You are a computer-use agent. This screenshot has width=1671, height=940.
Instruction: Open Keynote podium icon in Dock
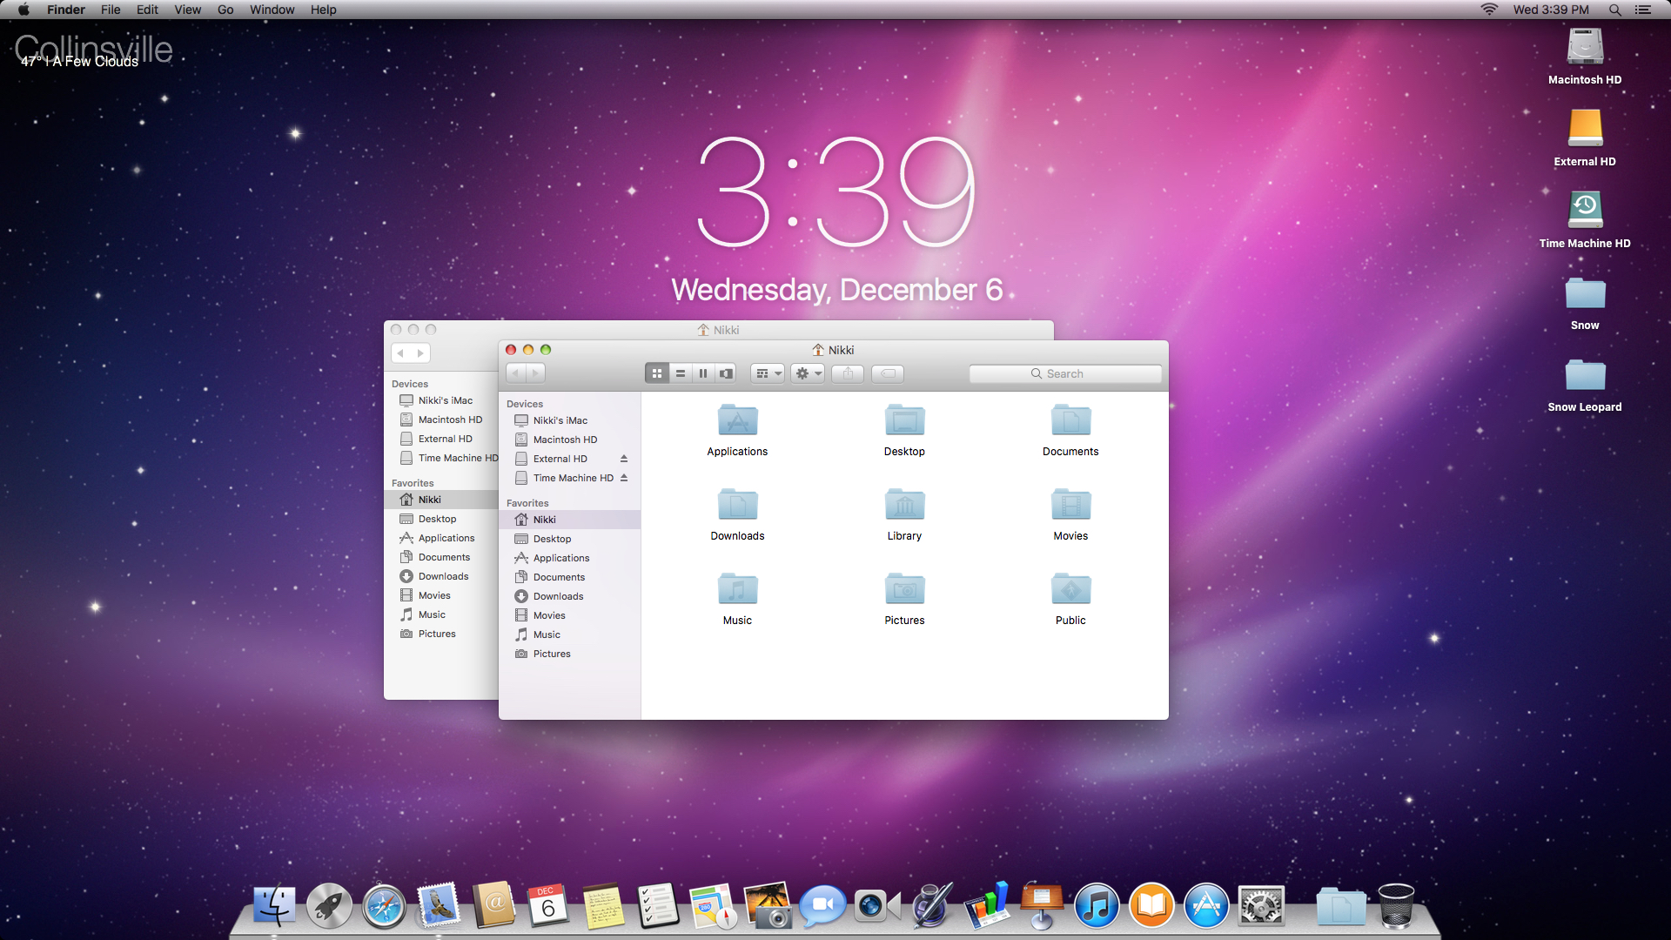tap(1042, 906)
